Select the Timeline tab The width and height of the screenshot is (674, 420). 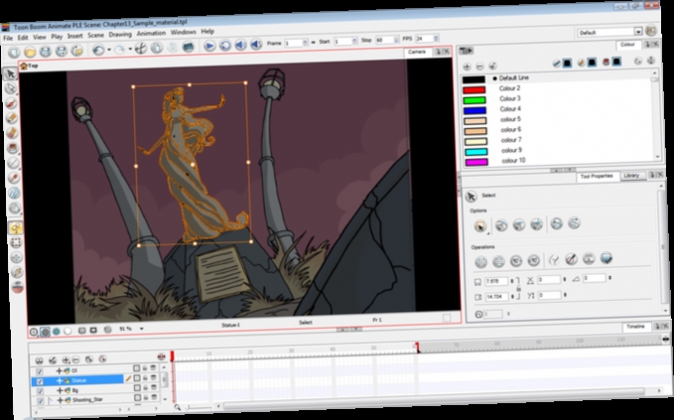635,327
